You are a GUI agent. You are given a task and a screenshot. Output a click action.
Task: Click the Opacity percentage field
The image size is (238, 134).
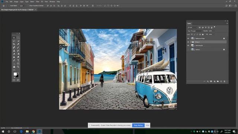pos(210,31)
